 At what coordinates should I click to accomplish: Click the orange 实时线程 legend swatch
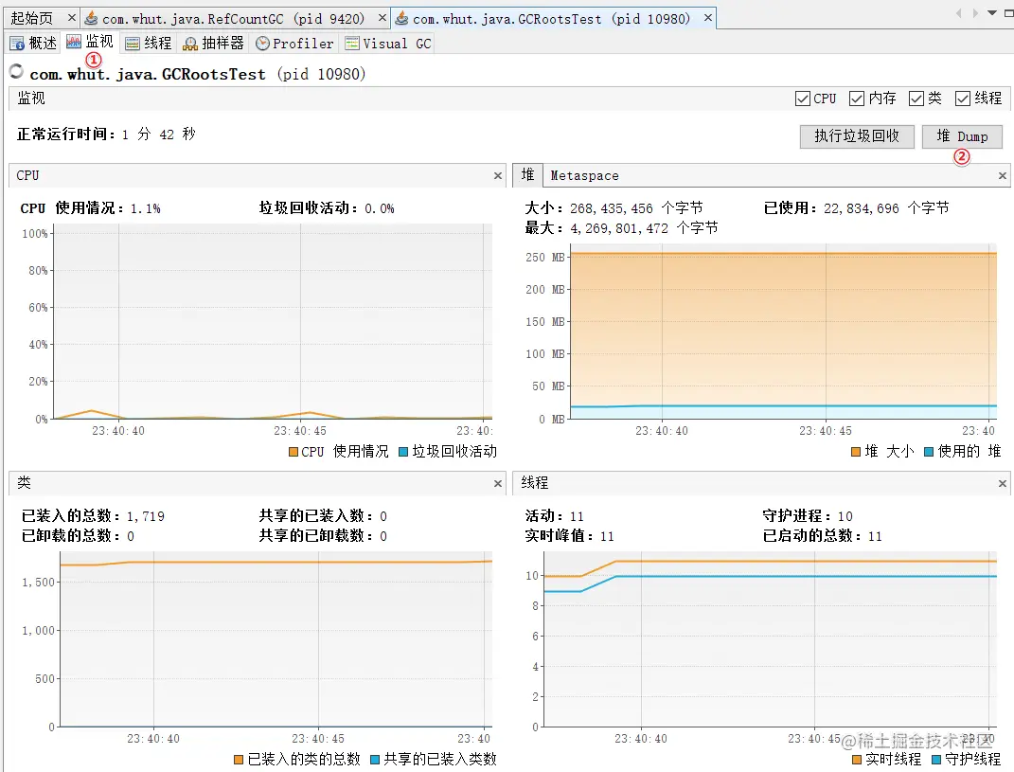click(857, 759)
